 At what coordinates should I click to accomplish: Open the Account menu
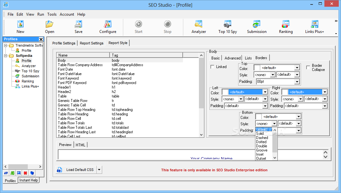[67, 14]
